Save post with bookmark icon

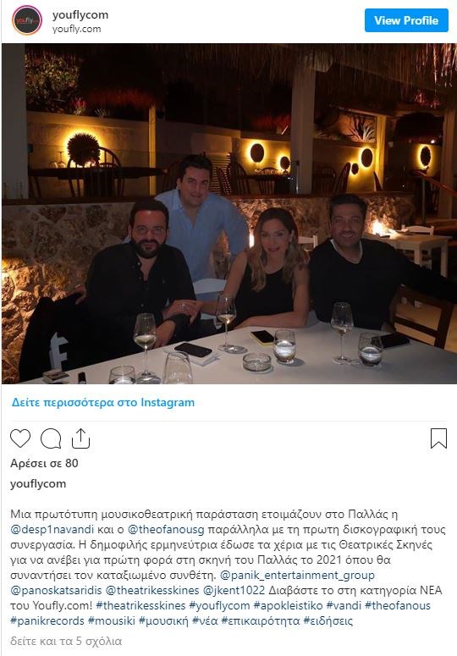438,438
